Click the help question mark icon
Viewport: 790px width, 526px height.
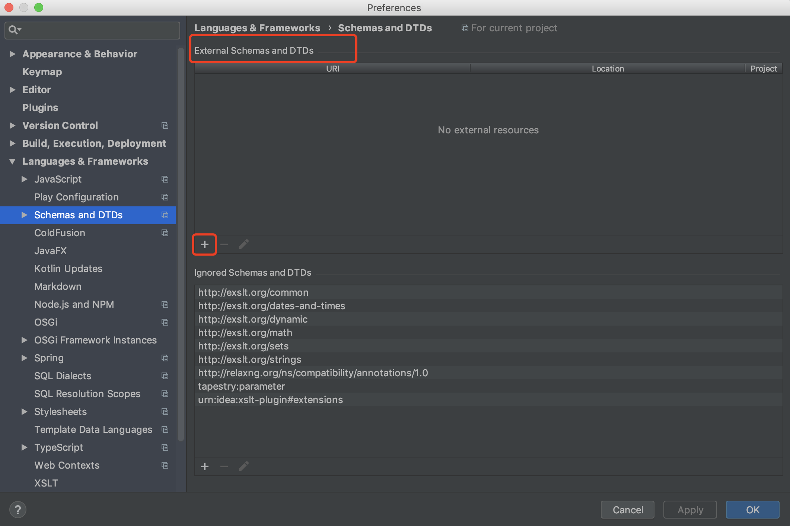[x=17, y=510]
